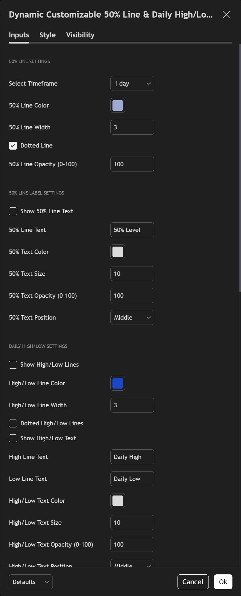Open the 50% Text Position dropdown

(x=132, y=318)
